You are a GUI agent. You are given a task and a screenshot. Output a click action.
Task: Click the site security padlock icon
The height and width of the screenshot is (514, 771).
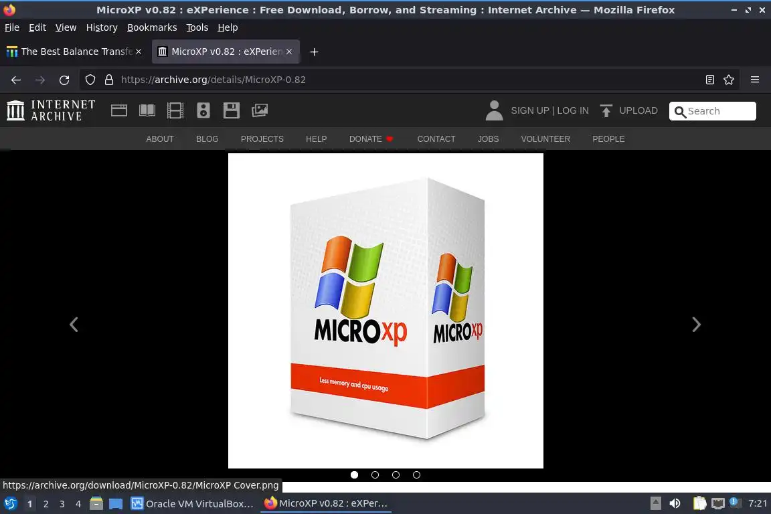(x=109, y=80)
